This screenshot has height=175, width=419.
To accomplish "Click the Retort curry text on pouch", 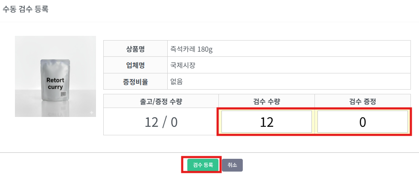I will coord(55,83).
